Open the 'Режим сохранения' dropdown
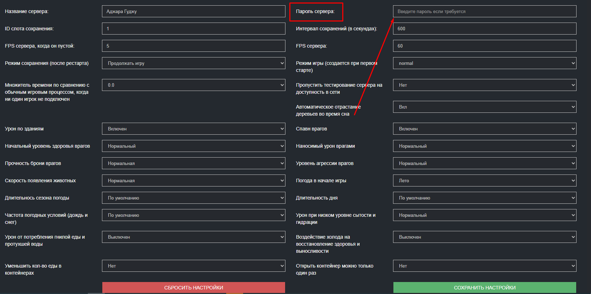The image size is (591, 294). [193, 63]
